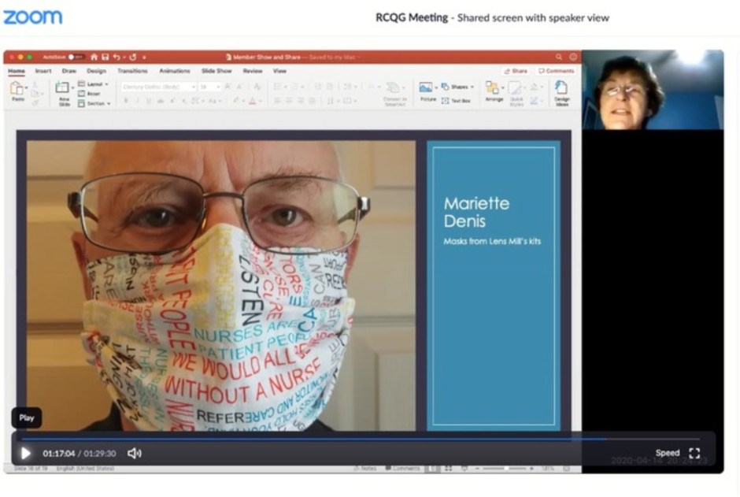740x497 pixels.
Task: Open the View tab
Action: (279, 71)
